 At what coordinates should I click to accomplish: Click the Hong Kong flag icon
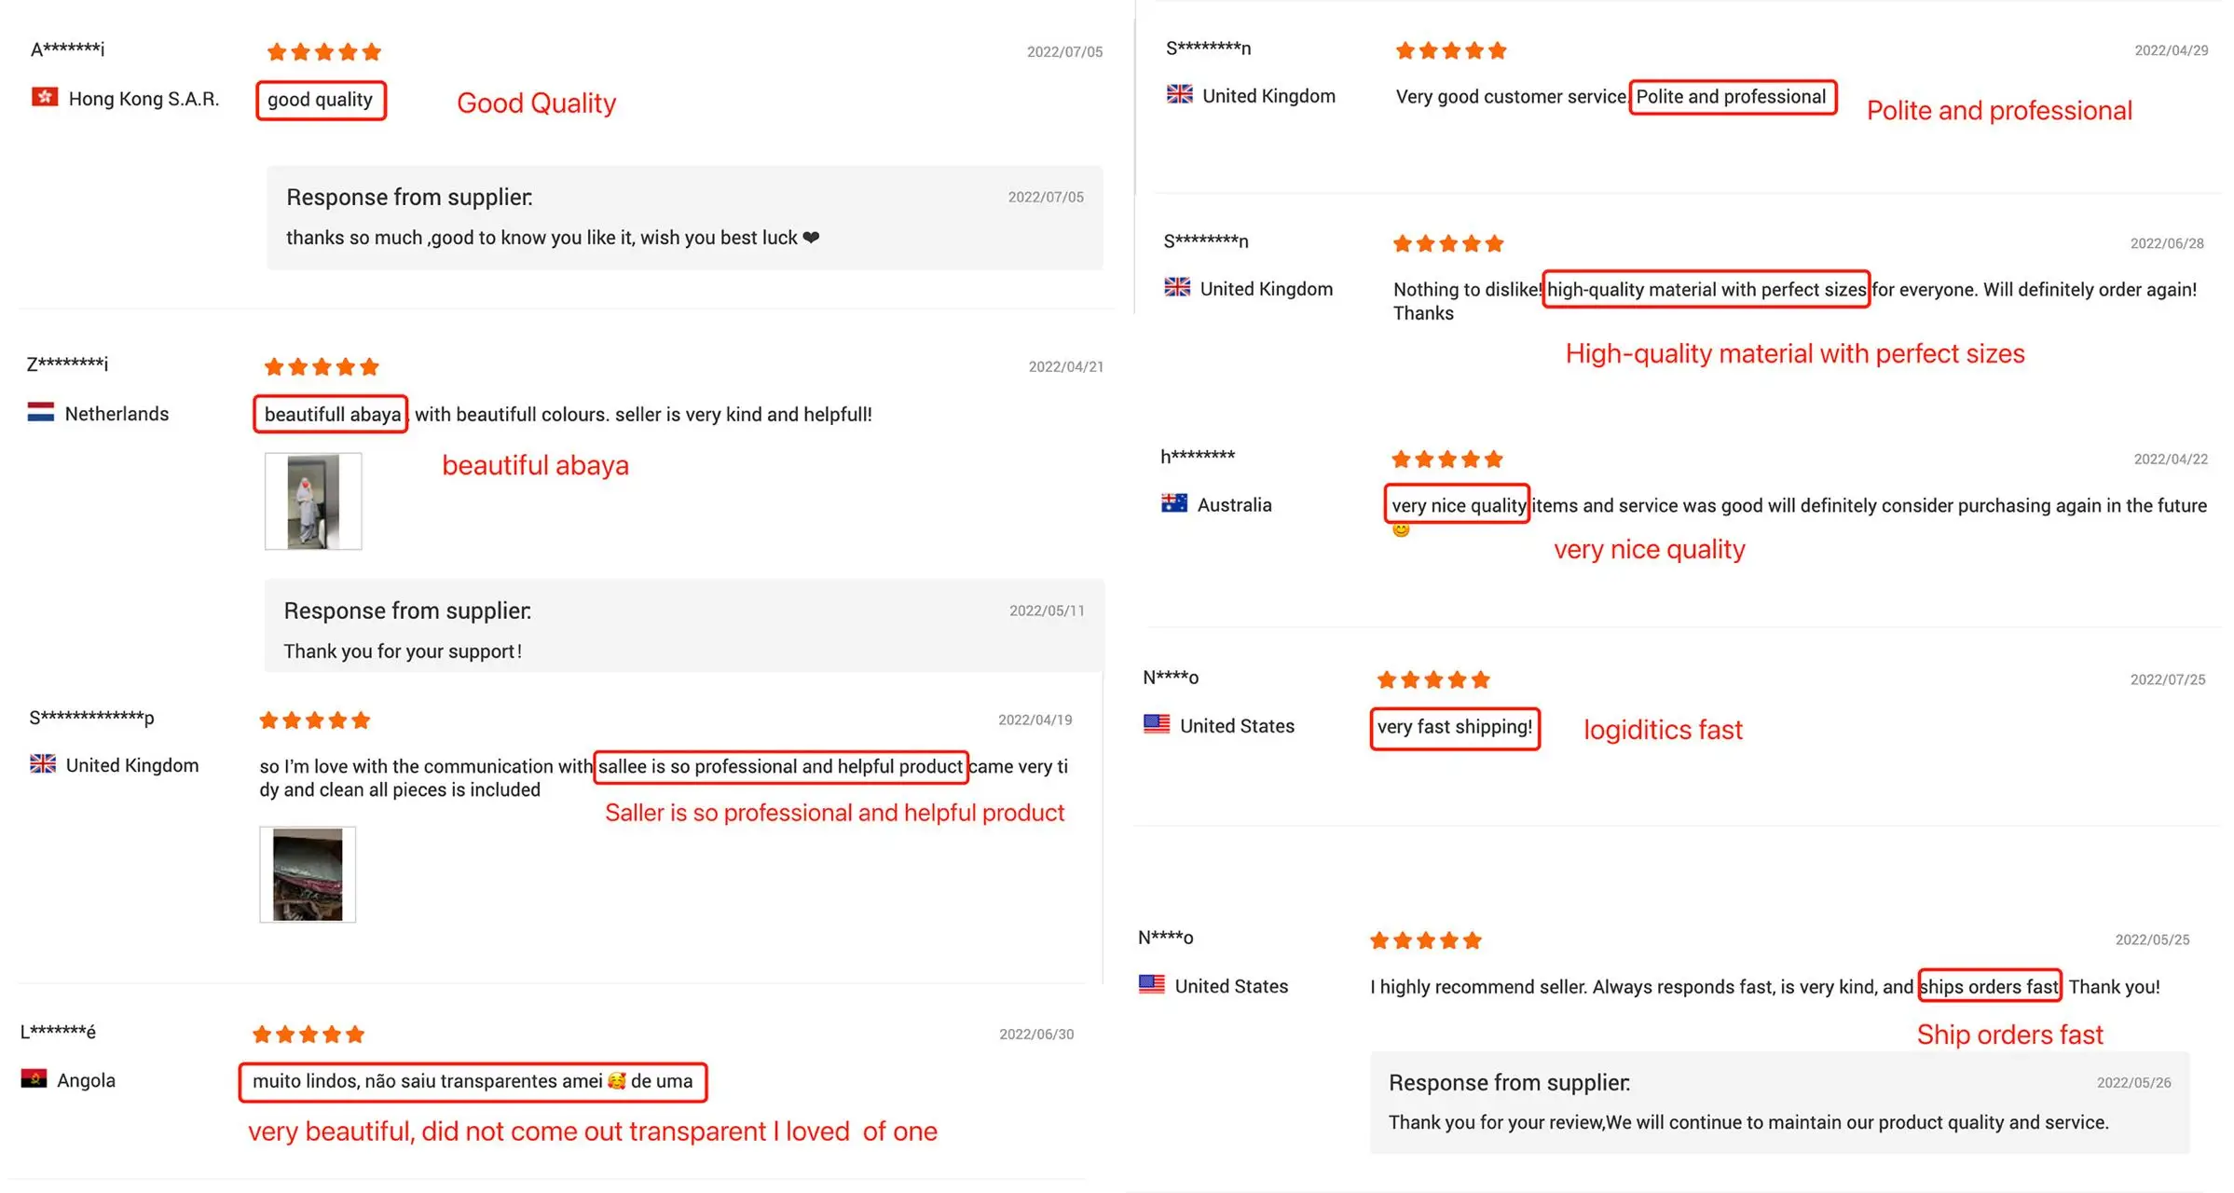44,97
